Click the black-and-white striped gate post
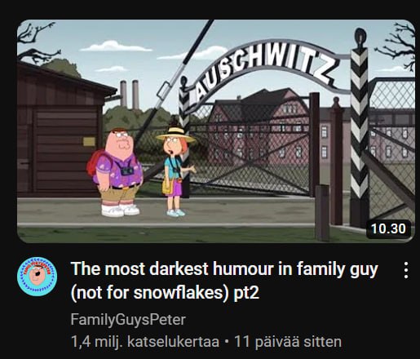The height and width of the screenshot is (359, 420). click(x=360, y=128)
